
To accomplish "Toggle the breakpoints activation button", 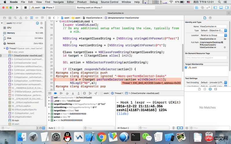I will pyautogui.click(x=55, y=93).
